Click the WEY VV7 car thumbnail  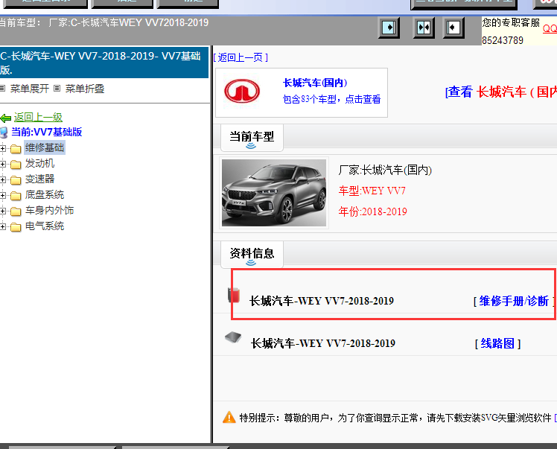(x=274, y=193)
